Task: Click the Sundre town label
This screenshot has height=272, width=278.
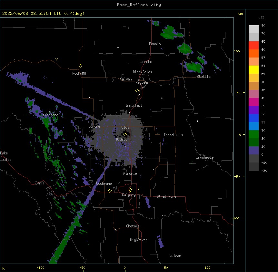Action: tap(94, 126)
